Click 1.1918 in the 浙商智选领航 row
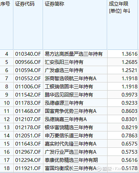The height and width of the screenshot is (173, 139). (129, 78)
